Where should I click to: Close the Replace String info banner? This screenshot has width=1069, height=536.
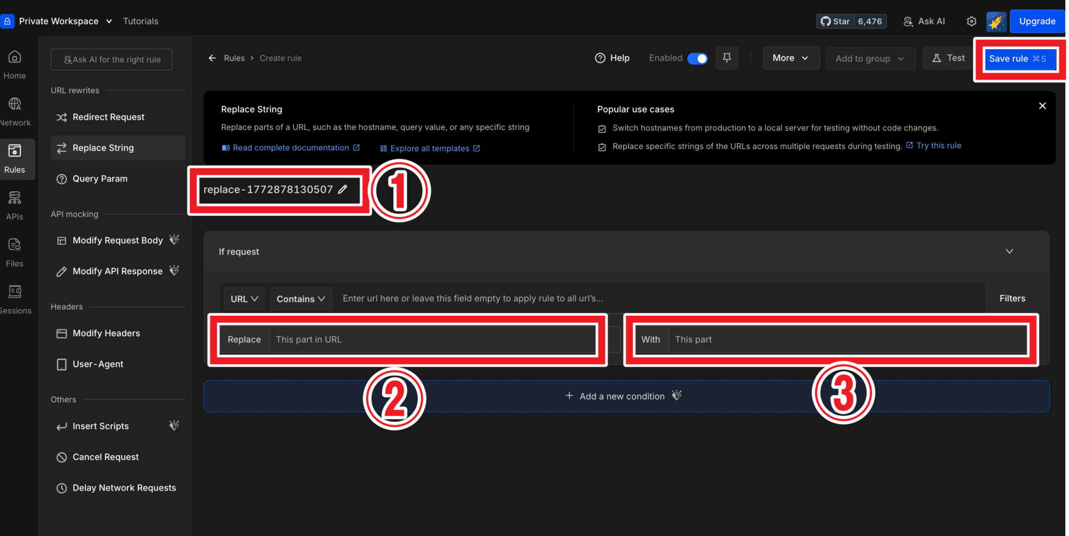pos(1042,106)
